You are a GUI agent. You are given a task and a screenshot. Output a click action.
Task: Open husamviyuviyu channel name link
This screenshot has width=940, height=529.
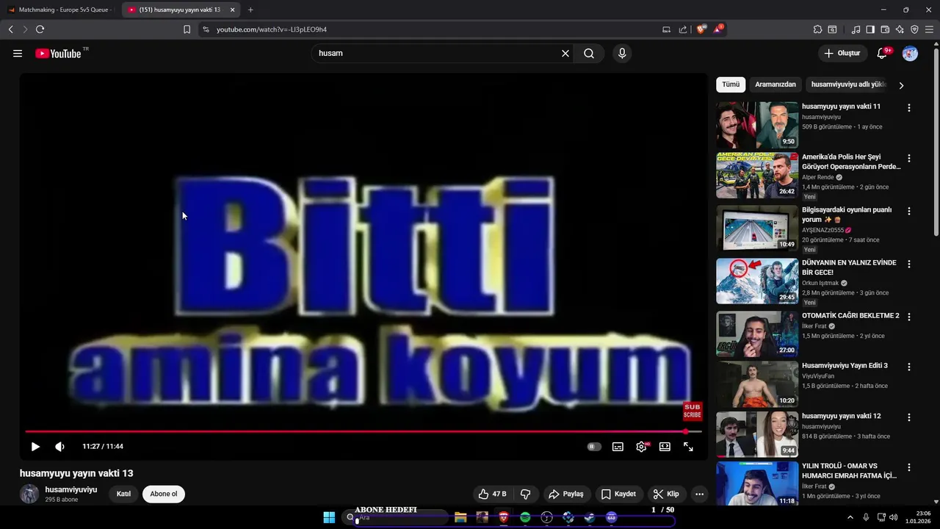point(71,490)
